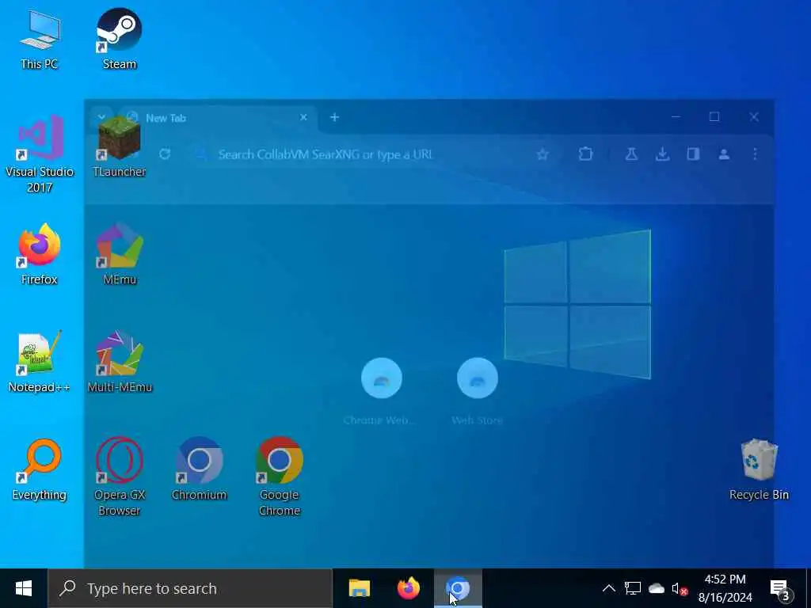Open the profile avatar icon in Chromium
The width and height of the screenshot is (811, 608).
coord(724,154)
